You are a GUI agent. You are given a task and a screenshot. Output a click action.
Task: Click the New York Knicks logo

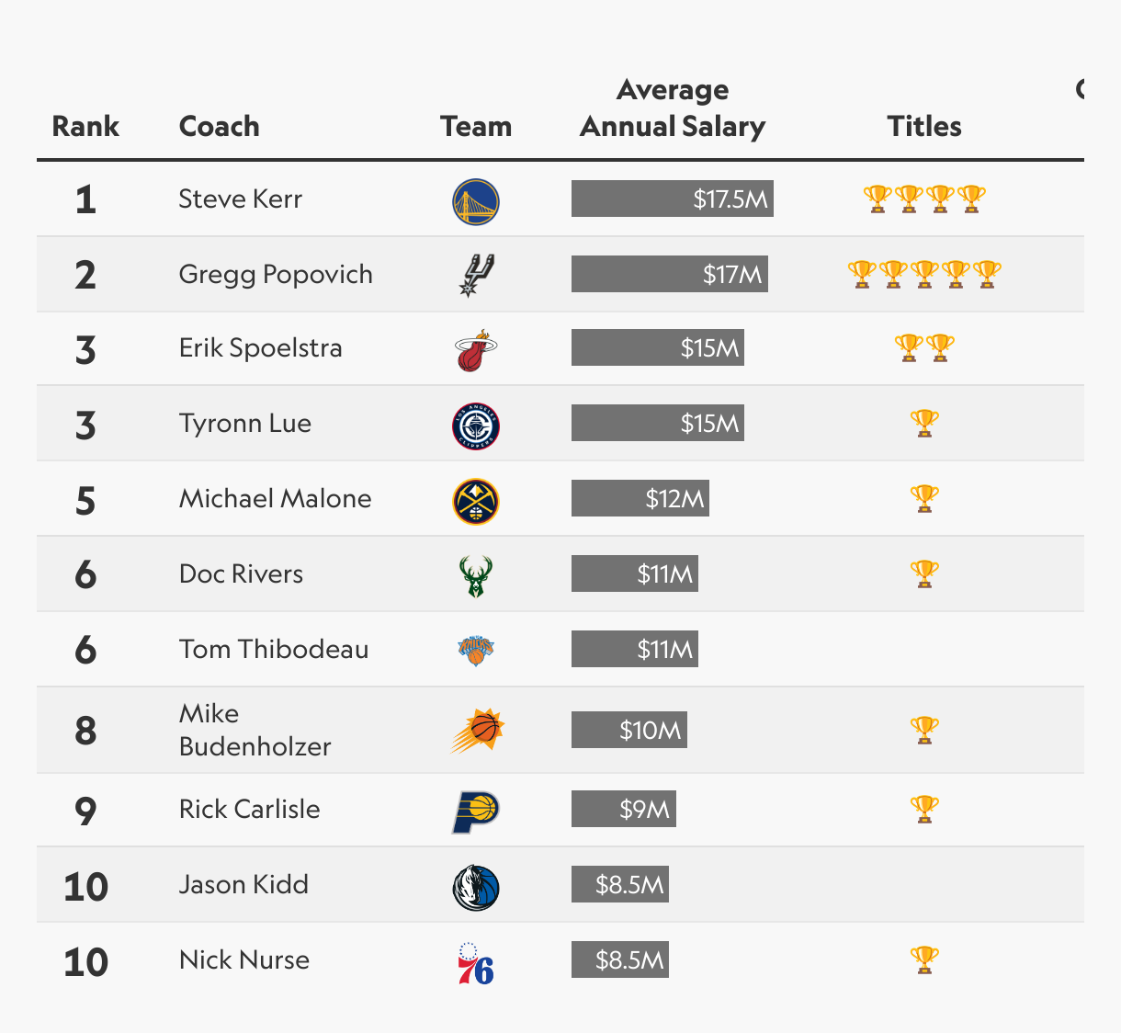476,651
